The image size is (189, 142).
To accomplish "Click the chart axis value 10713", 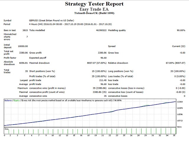I will [x=180, y=121].
